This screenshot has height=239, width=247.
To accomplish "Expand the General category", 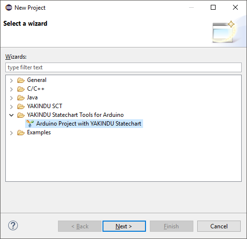I will click(x=12, y=80).
